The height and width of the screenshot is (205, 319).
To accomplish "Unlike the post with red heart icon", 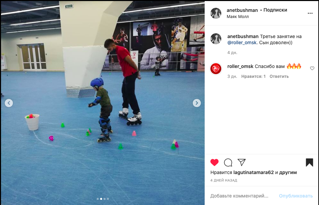I will pyautogui.click(x=214, y=163).
